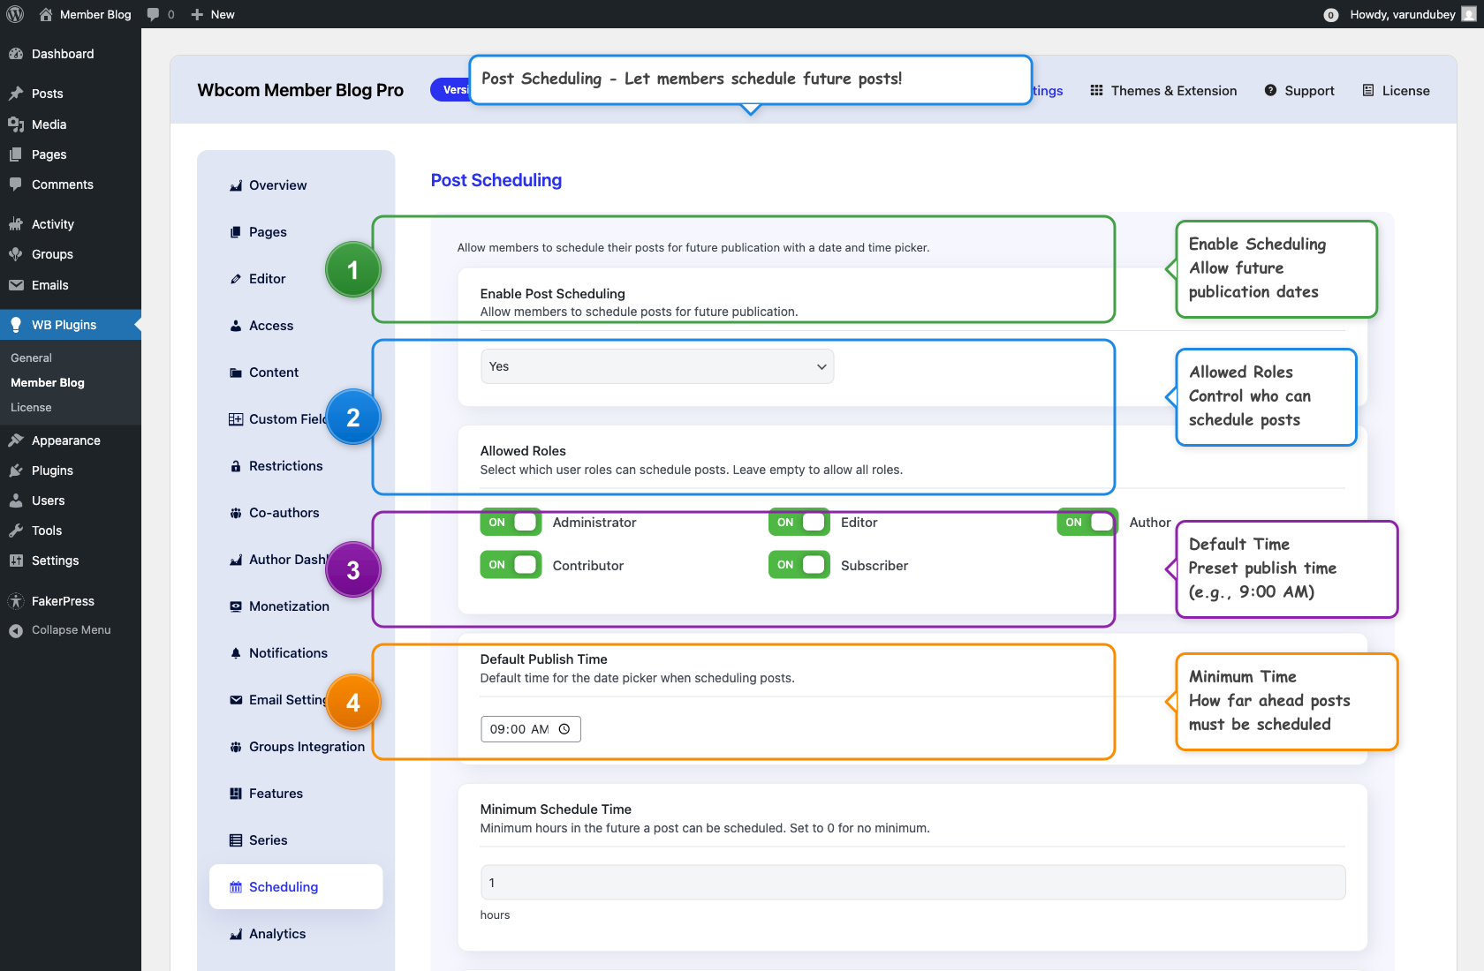Image resolution: width=1484 pixels, height=971 pixels.
Task: Click the Users icon
Action: 16,501
